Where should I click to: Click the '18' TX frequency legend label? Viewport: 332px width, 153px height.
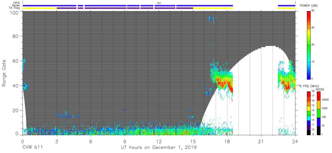point(313,91)
